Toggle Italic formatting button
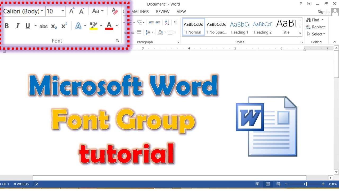The image size is (339, 191). pos(17,26)
